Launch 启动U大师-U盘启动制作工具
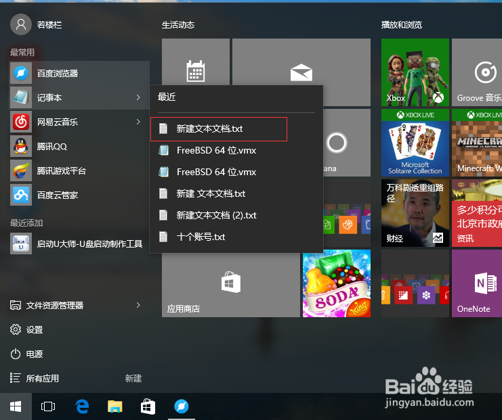The width and height of the screenshot is (502, 420). (x=79, y=243)
